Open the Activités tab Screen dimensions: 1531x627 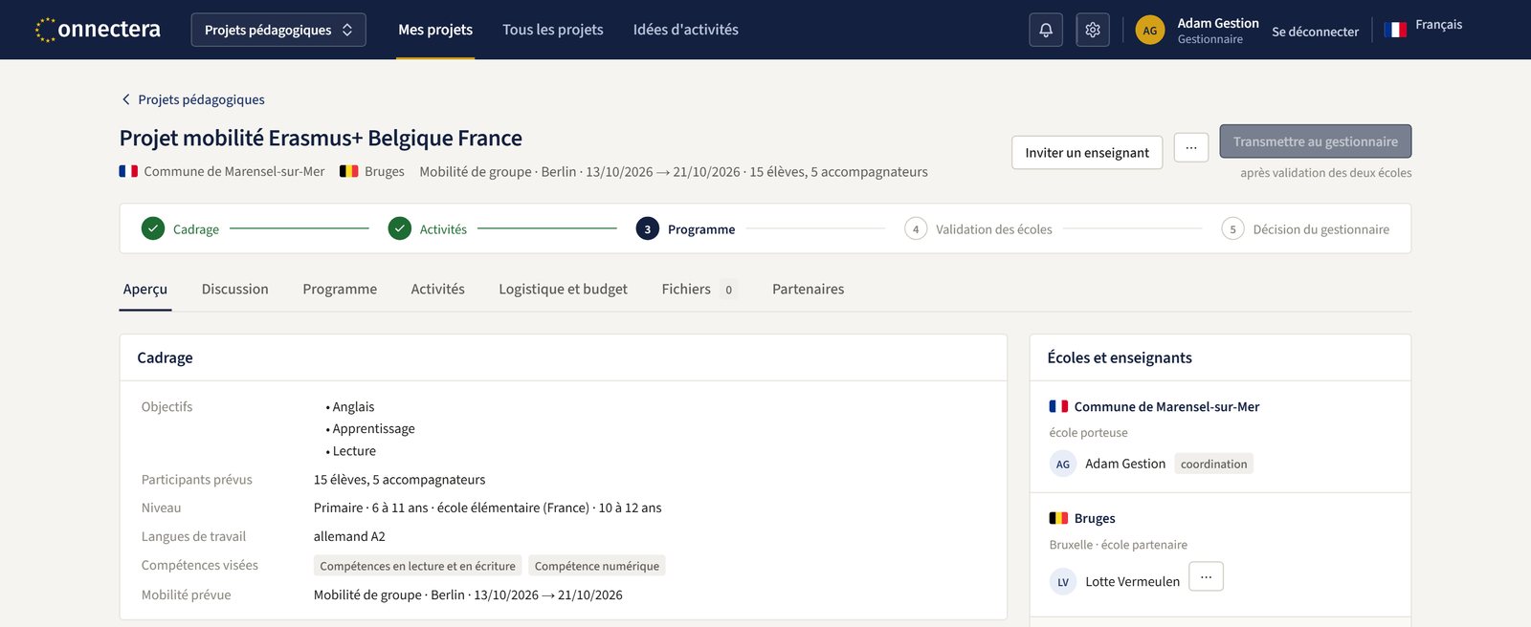coord(438,289)
